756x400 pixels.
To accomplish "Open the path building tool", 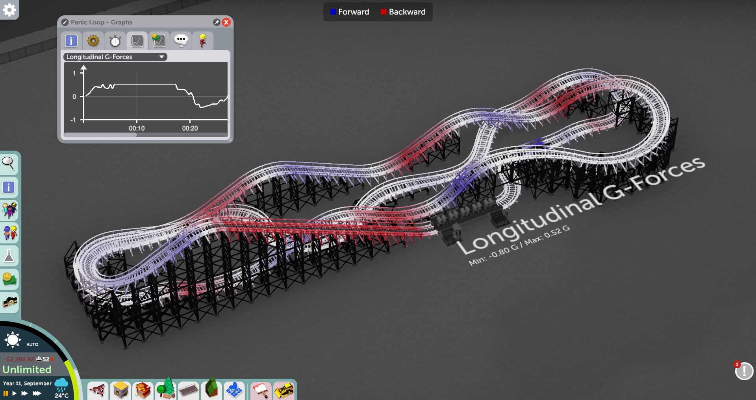I will coord(189,391).
